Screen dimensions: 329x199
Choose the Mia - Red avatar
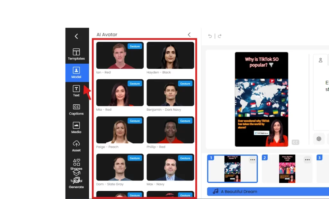120,92
